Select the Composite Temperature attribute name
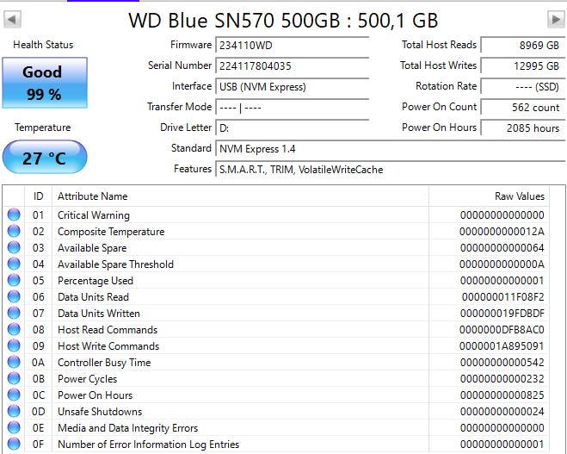The width and height of the screenshot is (567, 454). 111,232
